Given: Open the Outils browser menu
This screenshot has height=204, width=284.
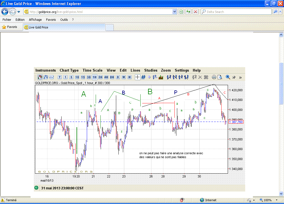Looking at the screenshot, I should (x=64, y=20).
